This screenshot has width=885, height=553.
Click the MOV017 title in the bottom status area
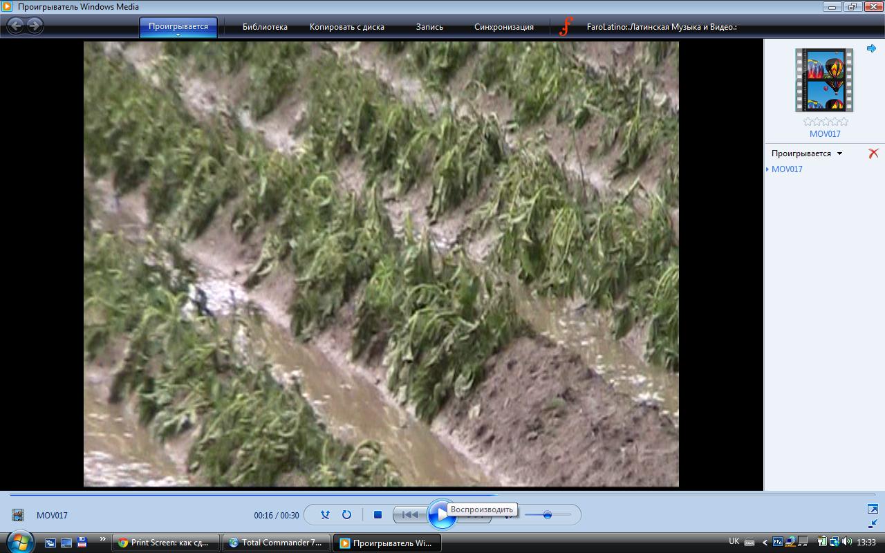point(52,515)
